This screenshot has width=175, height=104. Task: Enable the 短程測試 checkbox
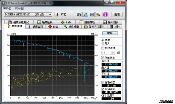point(103,48)
